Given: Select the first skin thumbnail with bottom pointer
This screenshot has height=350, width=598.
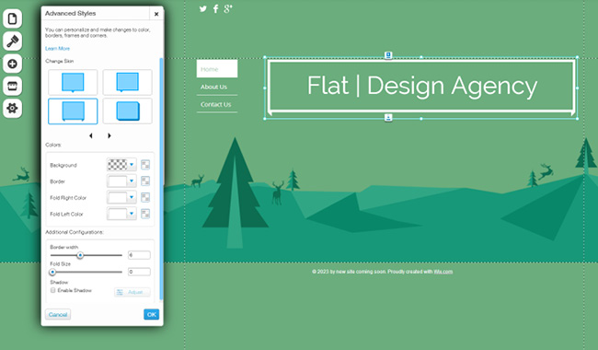Looking at the screenshot, I should (x=73, y=83).
